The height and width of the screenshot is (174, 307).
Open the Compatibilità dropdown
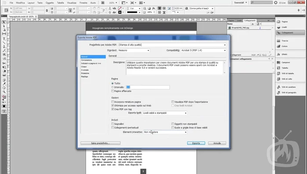203,50
